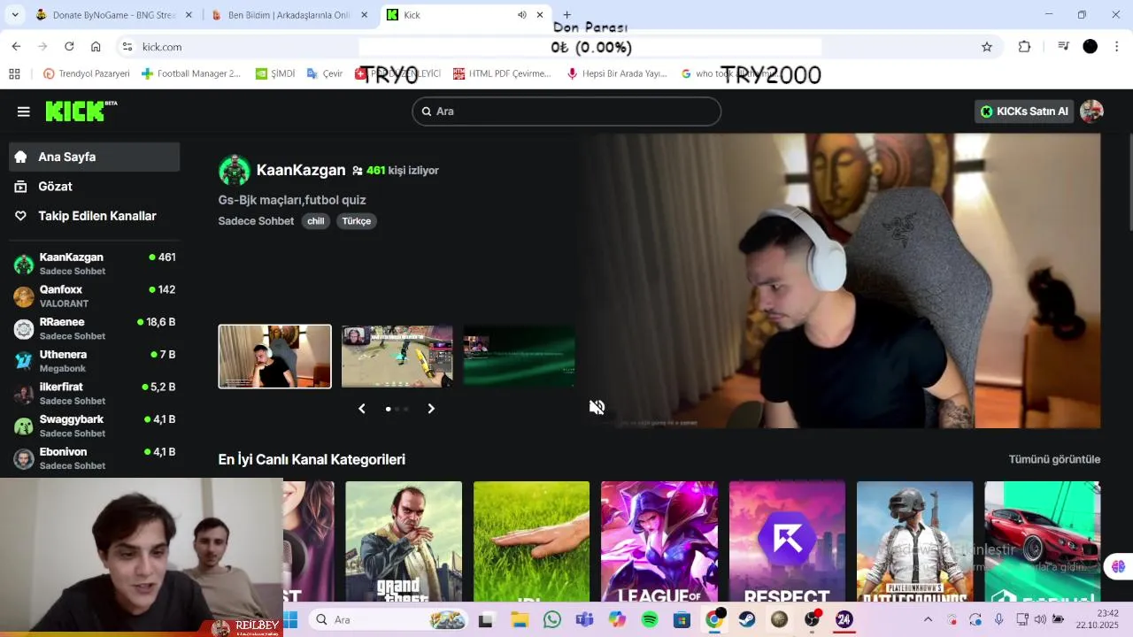Open Qanfoxx avatar in sidebar

click(x=24, y=296)
